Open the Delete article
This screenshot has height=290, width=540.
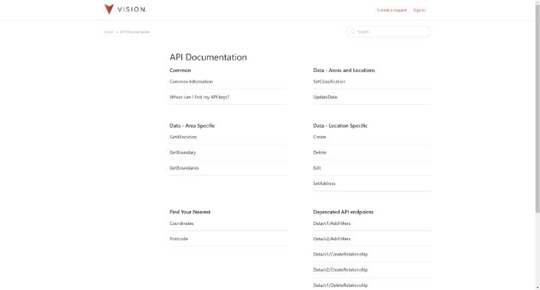[x=320, y=152]
